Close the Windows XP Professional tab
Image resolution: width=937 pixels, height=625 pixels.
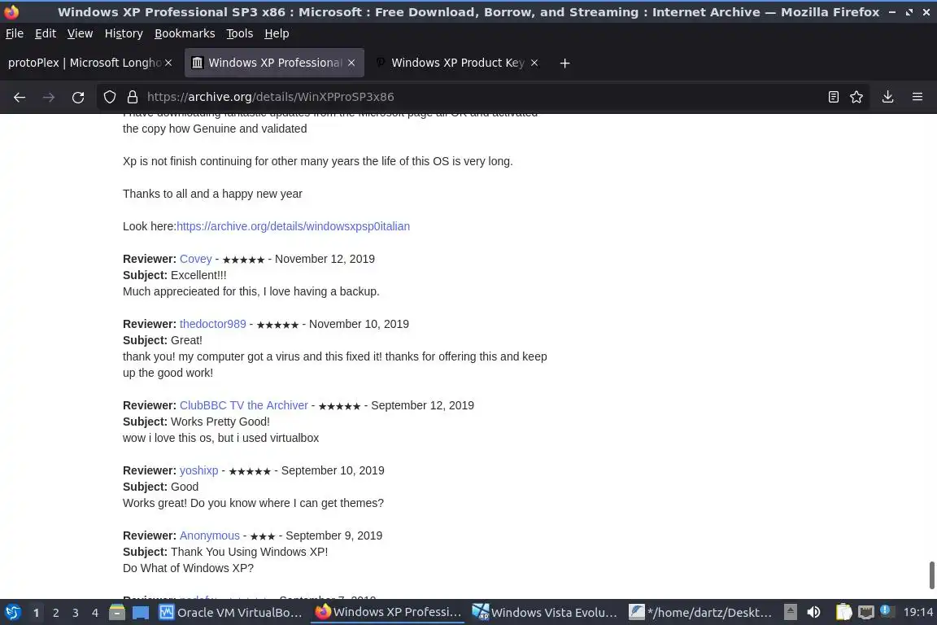click(351, 63)
